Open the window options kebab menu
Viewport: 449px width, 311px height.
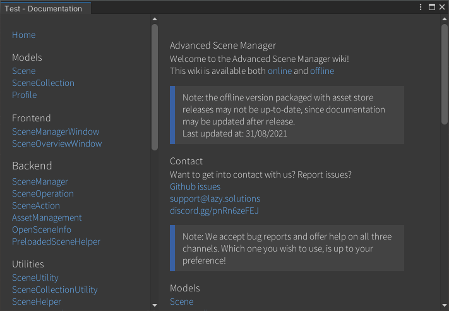point(421,7)
